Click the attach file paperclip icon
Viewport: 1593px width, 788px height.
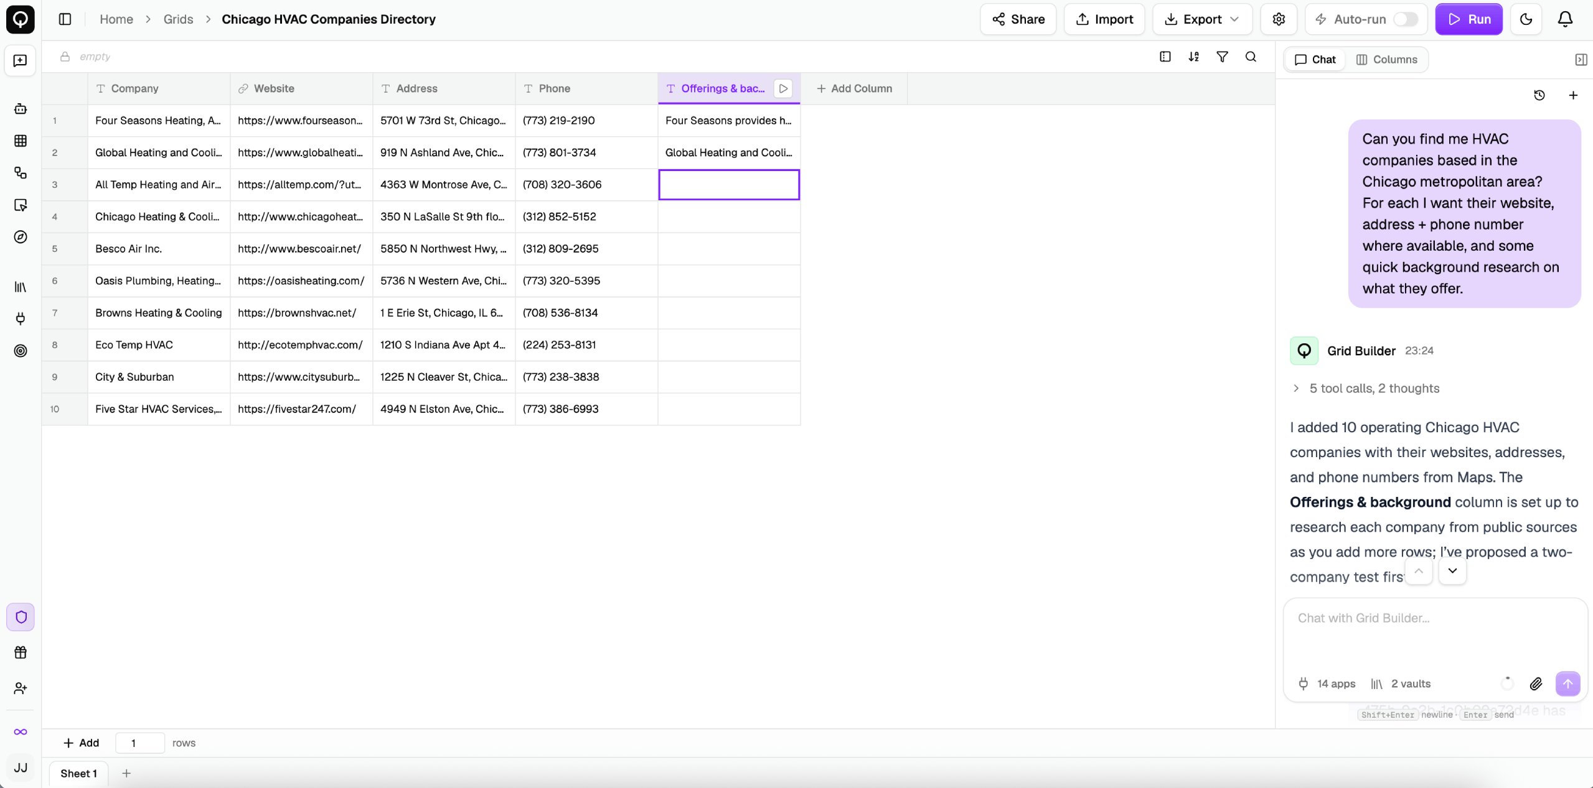point(1536,684)
